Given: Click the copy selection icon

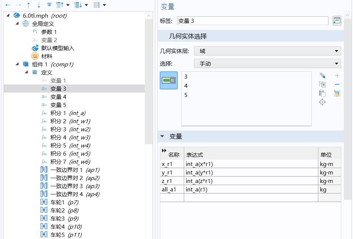Looking at the screenshot, I should point(322,84).
